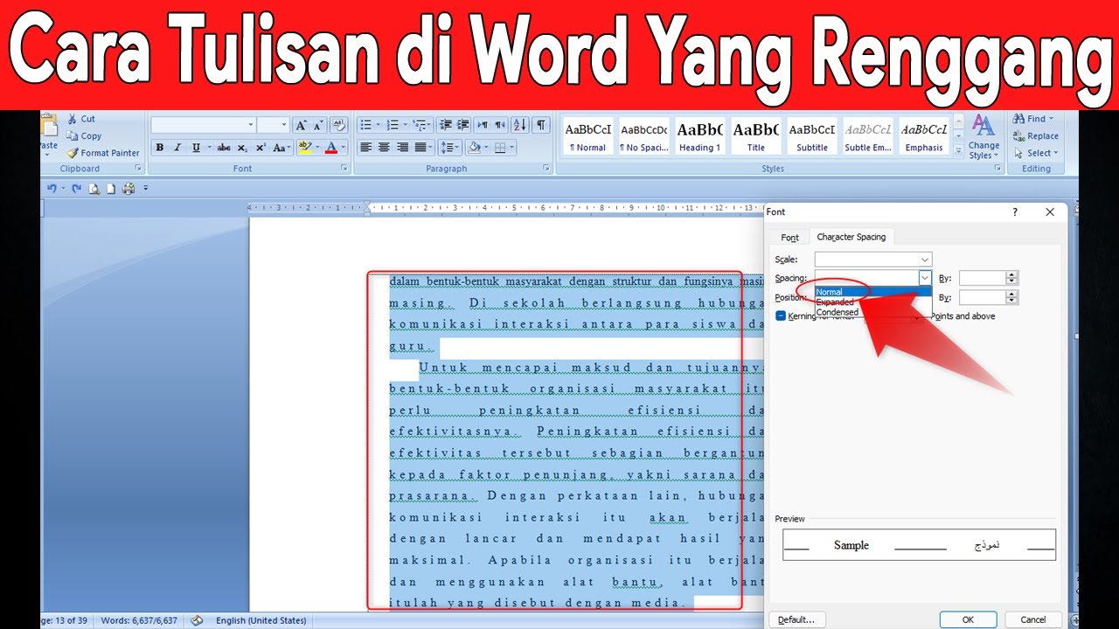Click the OK button
This screenshot has width=1119, height=629.
(x=967, y=619)
